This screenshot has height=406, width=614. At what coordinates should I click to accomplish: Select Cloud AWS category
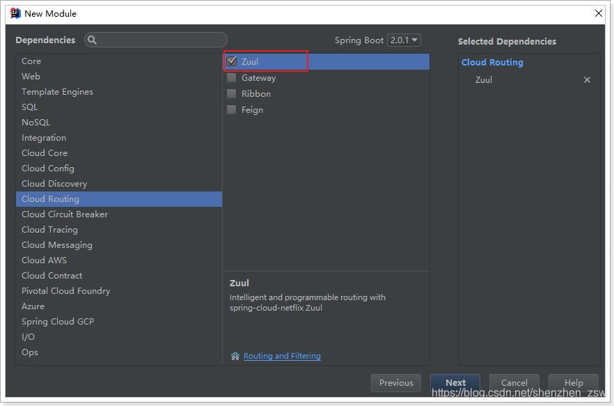point(119,260)
